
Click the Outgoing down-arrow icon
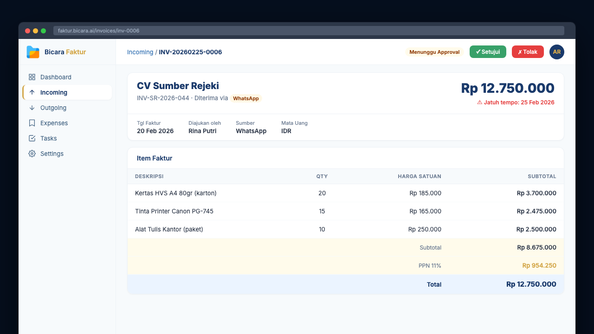(x=32, y=108)
